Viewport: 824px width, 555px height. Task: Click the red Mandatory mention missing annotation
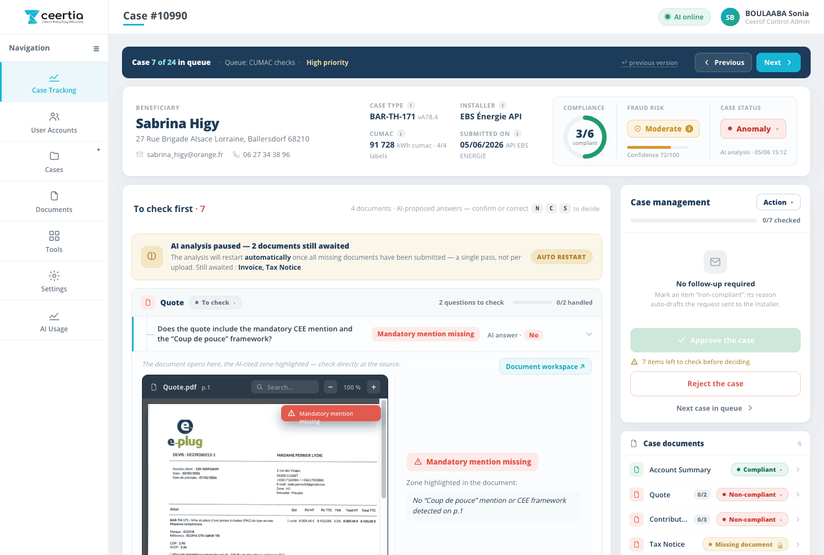tap(331, 413)
